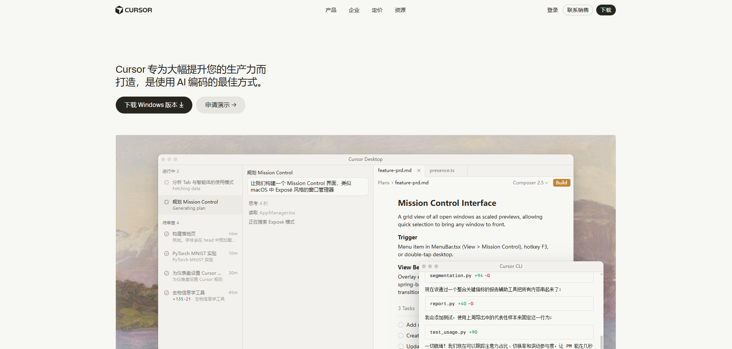Click the 申请演示 button

[x=221, y=105]
